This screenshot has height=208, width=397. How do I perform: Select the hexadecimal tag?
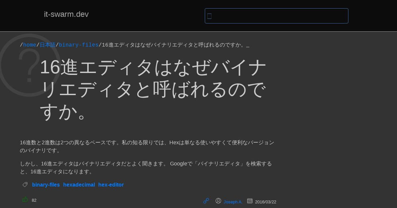pos(79,185)
